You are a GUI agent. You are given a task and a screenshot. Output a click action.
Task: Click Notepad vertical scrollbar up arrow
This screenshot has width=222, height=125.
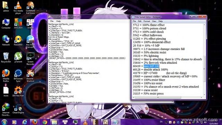tap(204, 25)
